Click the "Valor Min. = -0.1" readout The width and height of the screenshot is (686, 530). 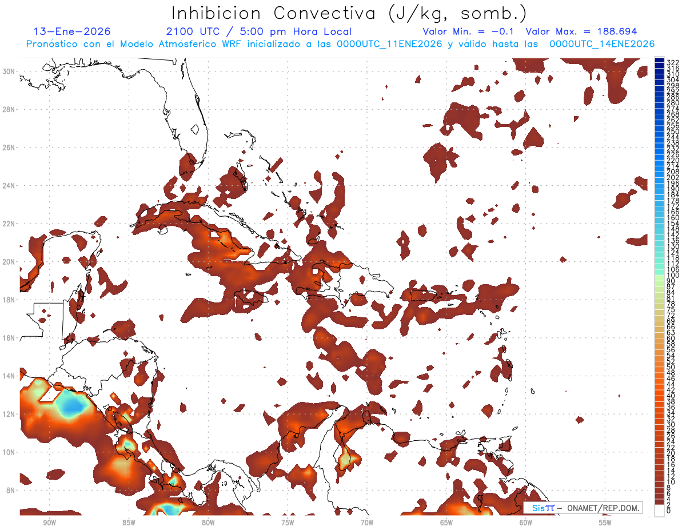click(469, 31)
